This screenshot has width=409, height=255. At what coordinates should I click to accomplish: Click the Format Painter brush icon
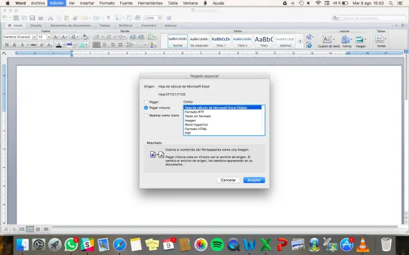pyautogui.click(x=75, y=18)
